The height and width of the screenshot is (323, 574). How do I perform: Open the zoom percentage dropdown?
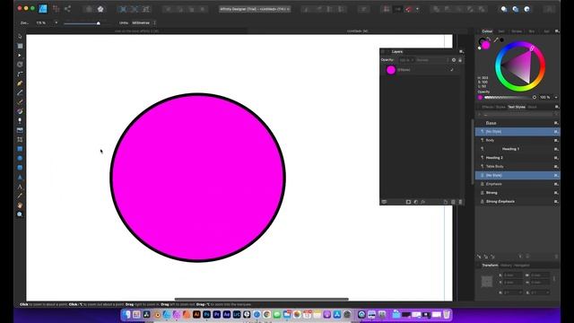(56, 22)
